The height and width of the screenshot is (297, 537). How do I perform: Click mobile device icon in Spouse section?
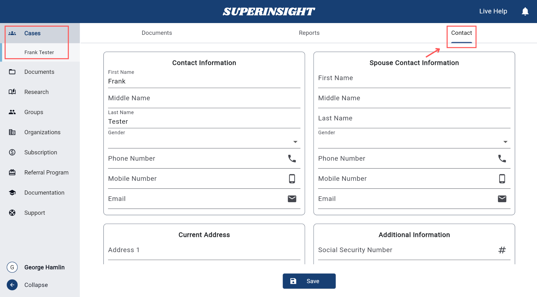[x=502, y=179]
